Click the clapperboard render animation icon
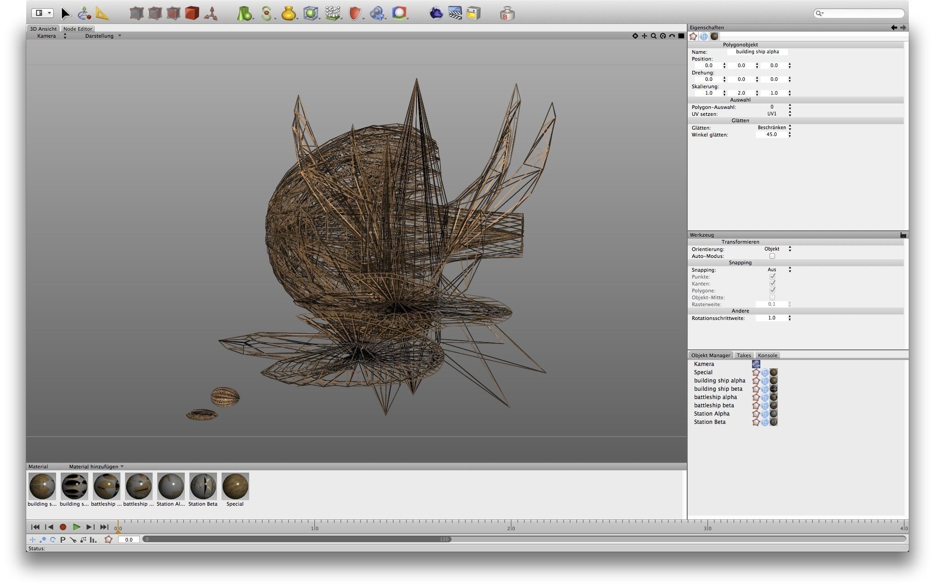The height and width of the screenshot is (588, 935). 455,13
